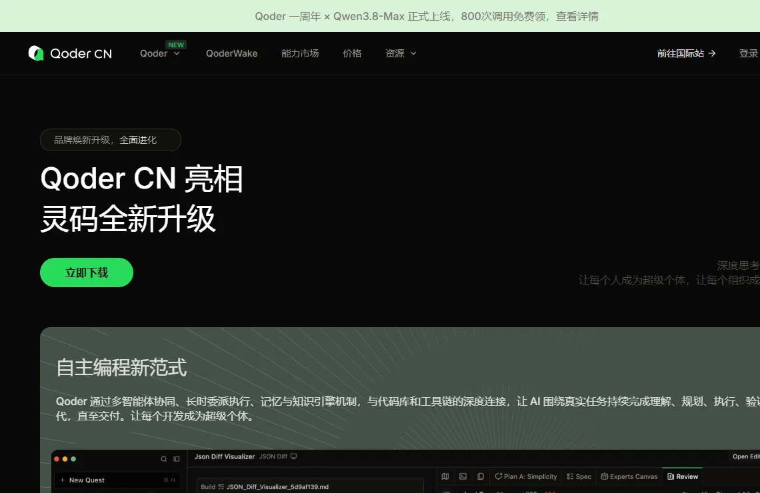Open the Experts Canvas tab

click(x=629, y=476)
